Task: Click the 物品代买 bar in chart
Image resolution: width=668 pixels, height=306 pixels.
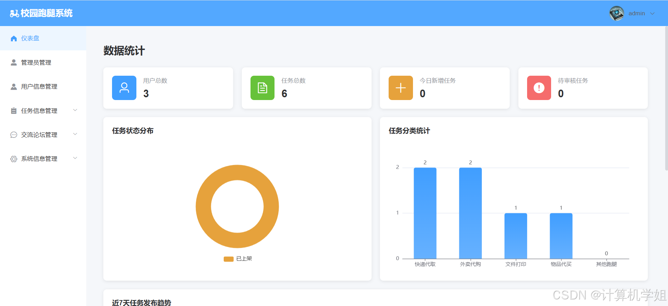Action: tap(561, 236)
